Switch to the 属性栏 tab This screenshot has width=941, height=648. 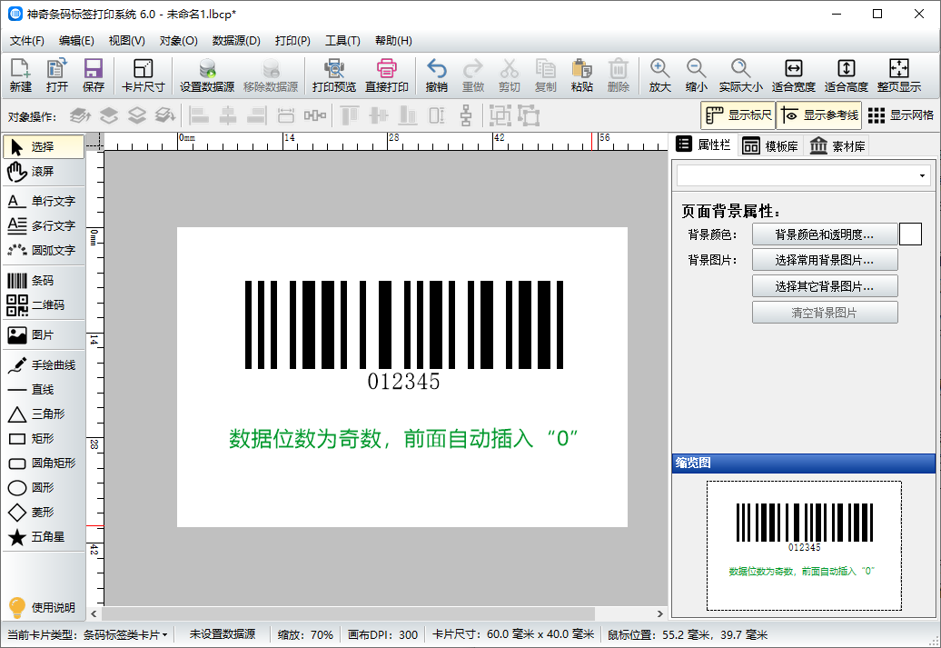[x=703, y=145]
